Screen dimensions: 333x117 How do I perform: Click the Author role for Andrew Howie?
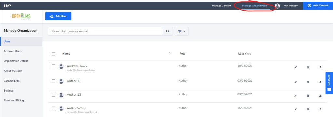(x=183, y=66)
